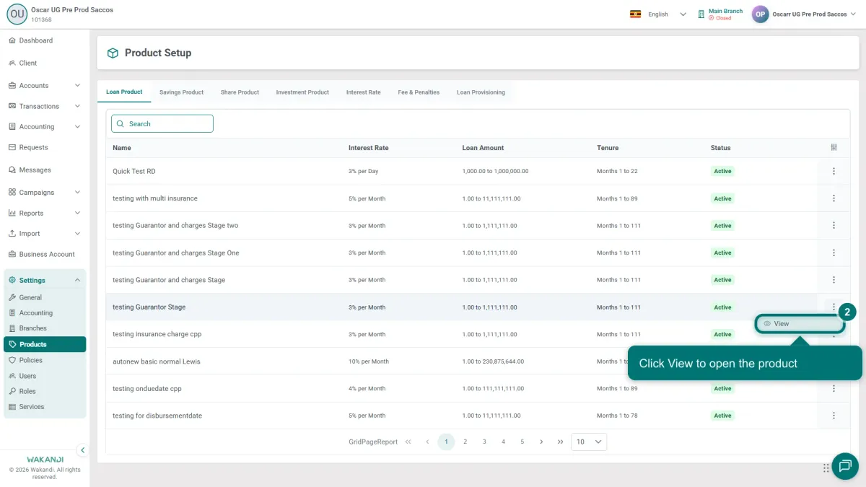Sort by the Interest Rate column header

(368, 148)
